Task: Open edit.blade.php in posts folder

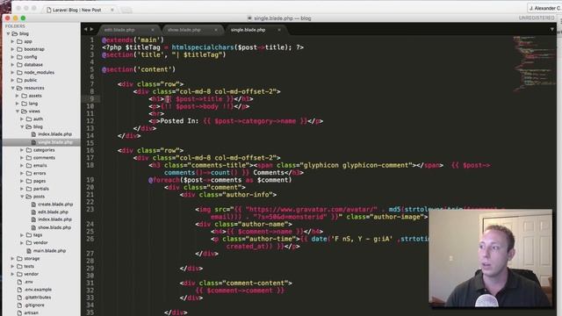Action: tap(53, 212)
